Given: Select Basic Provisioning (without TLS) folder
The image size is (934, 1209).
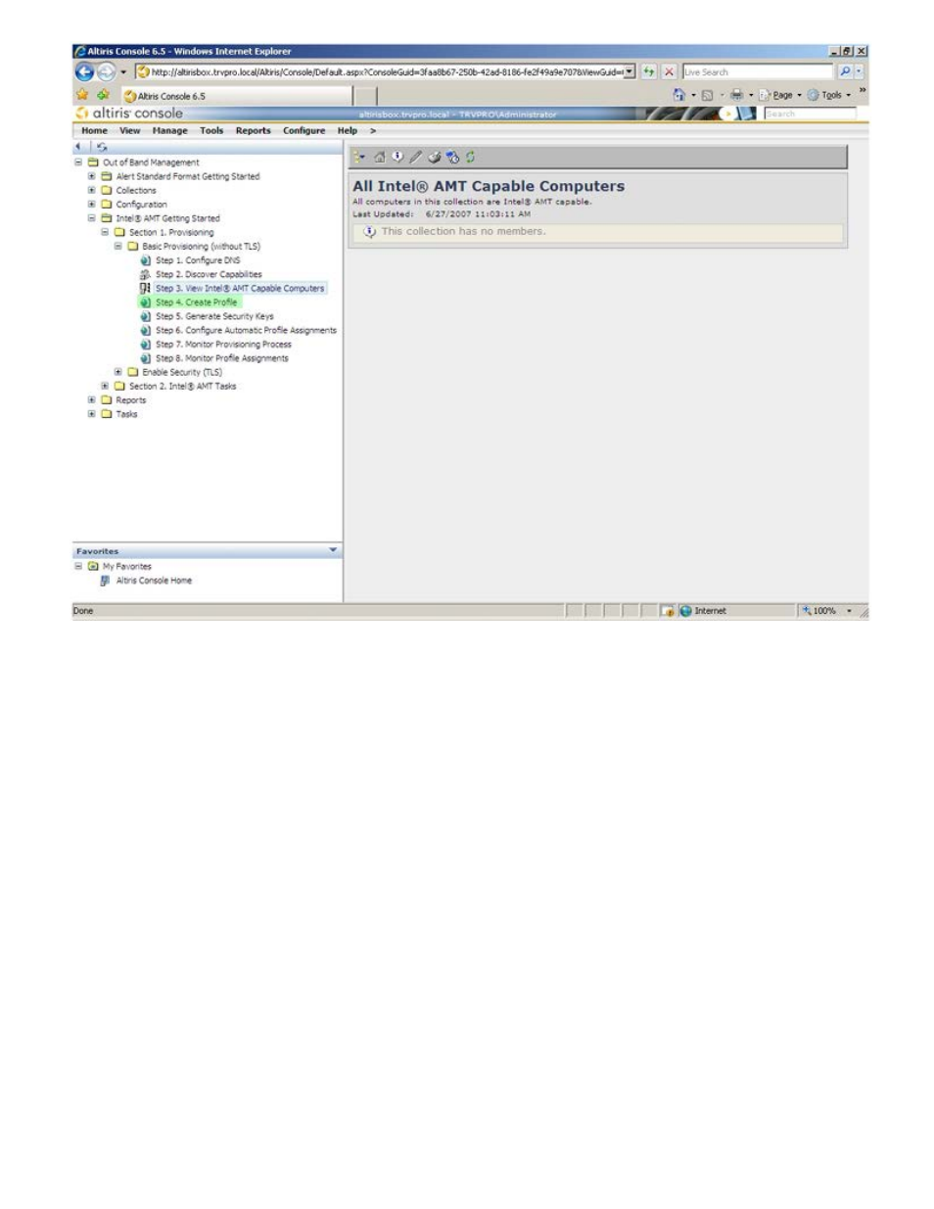Looking at the screenshot, I should tap(201, 247).
